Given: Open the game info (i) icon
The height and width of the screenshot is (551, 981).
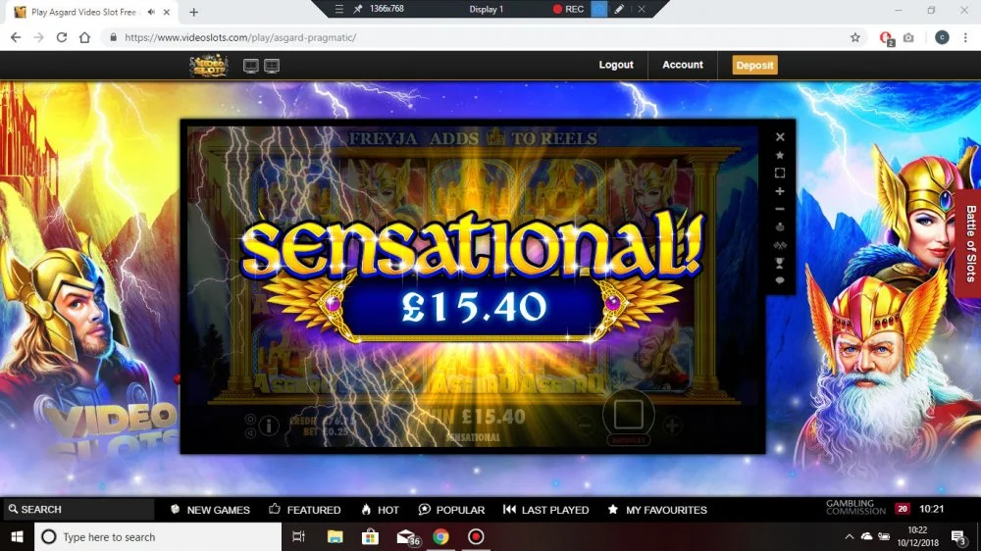Looking at the screenshot, I should [x=269, y=426].
